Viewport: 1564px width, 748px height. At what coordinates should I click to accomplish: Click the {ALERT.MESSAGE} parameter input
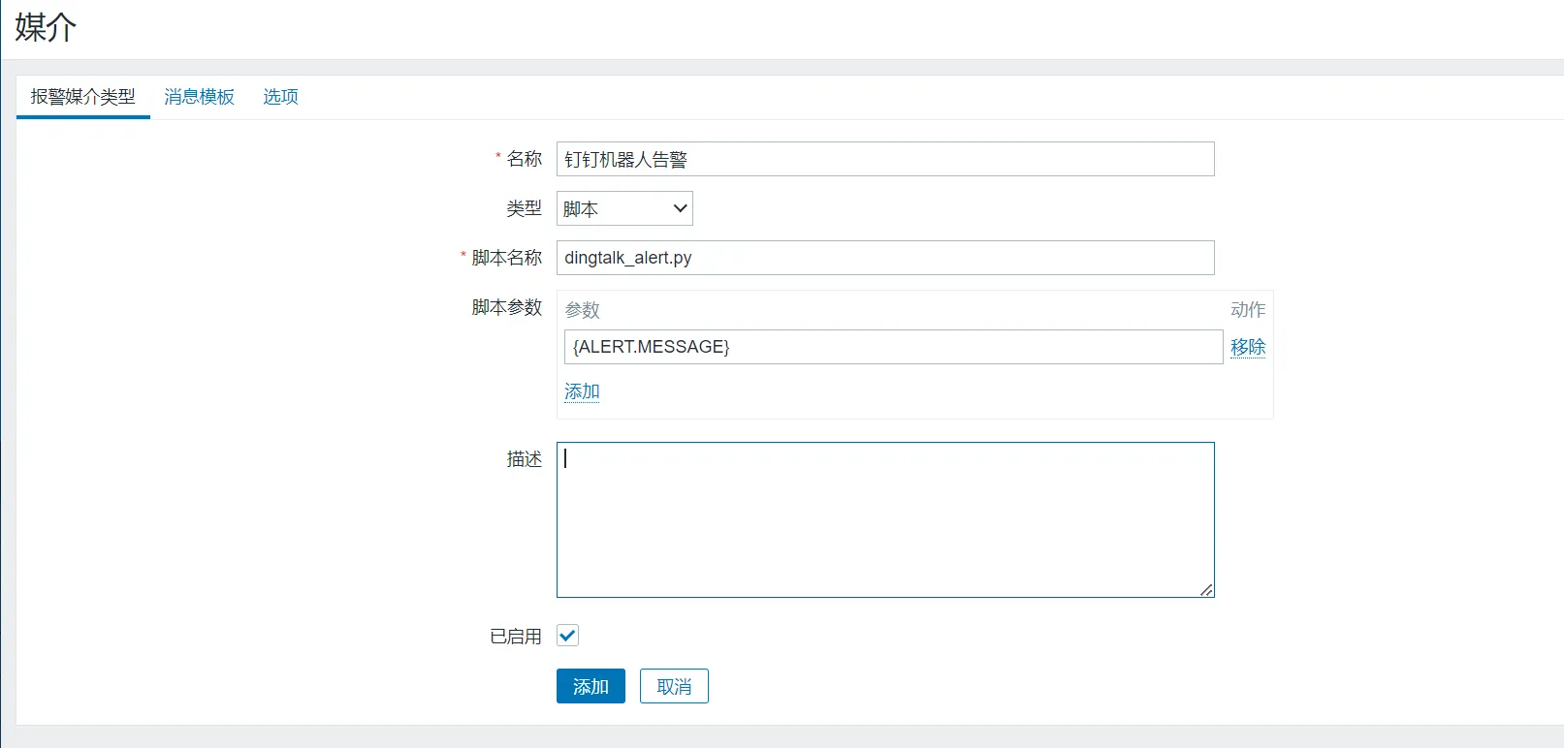(x=892, y=347)
